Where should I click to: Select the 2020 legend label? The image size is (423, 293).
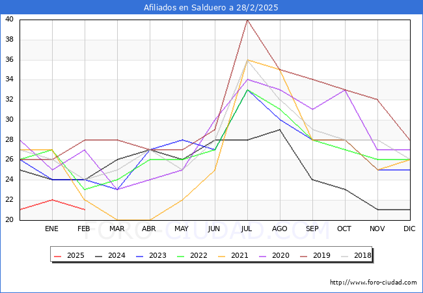(280, 255)
